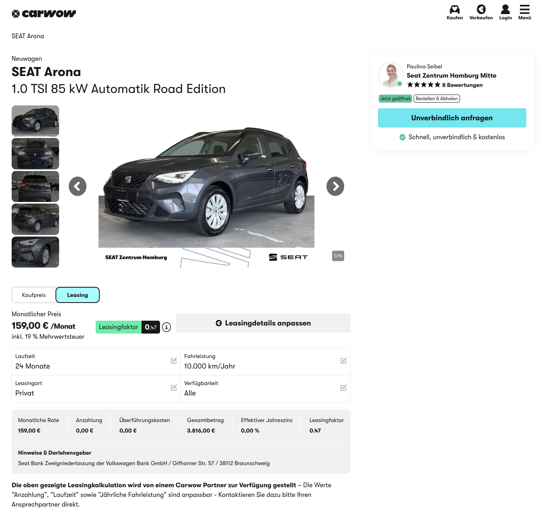Open the Kaufen icon in header
This screenshot has height=515, width=542.
coord(454,12)
